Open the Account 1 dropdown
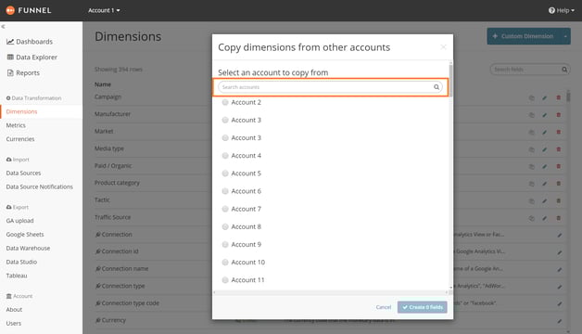582x334 pixels. tap(104, 10)
